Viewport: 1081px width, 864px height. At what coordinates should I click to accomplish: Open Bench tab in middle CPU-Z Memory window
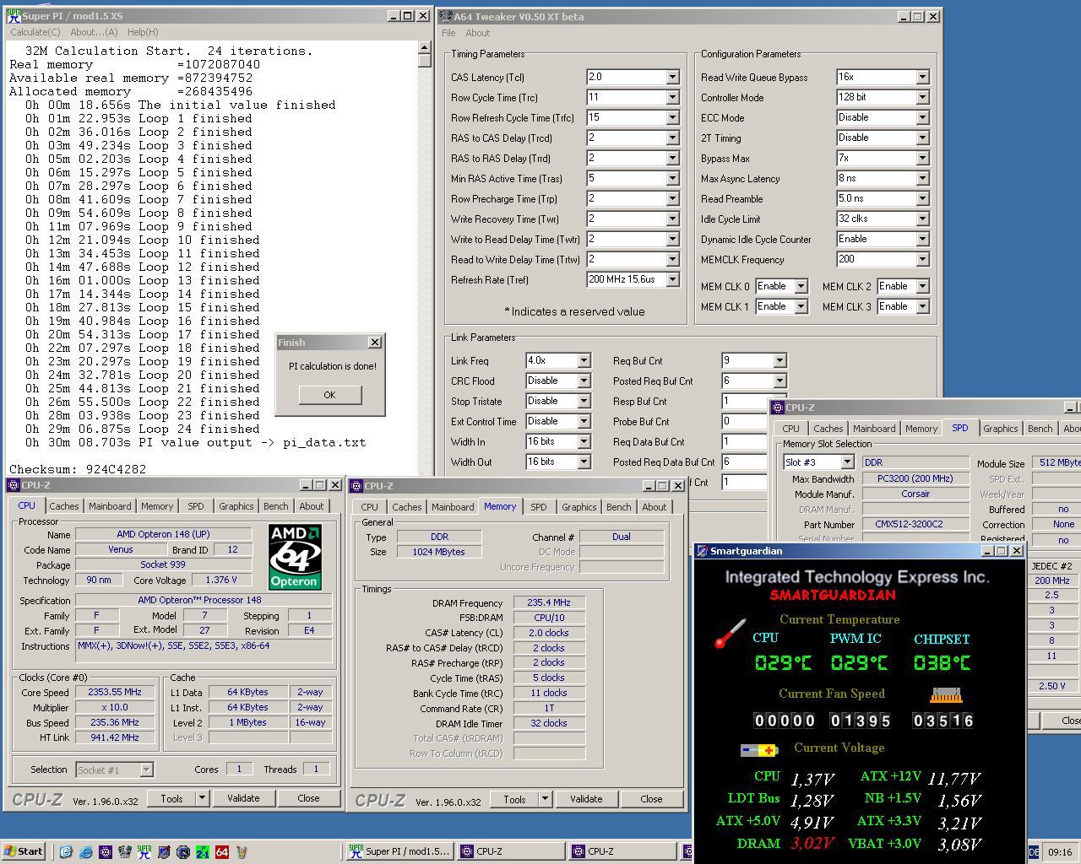point(618,507)
